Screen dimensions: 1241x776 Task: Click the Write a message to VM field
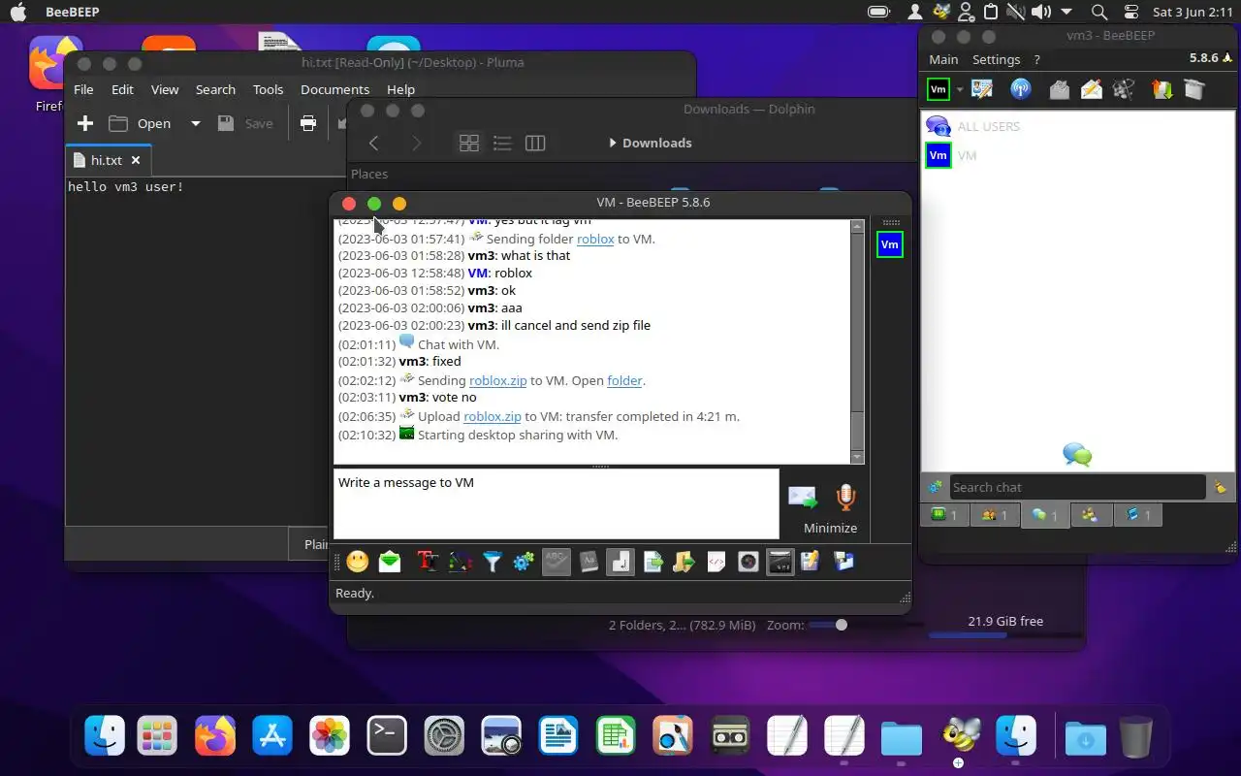557,504
